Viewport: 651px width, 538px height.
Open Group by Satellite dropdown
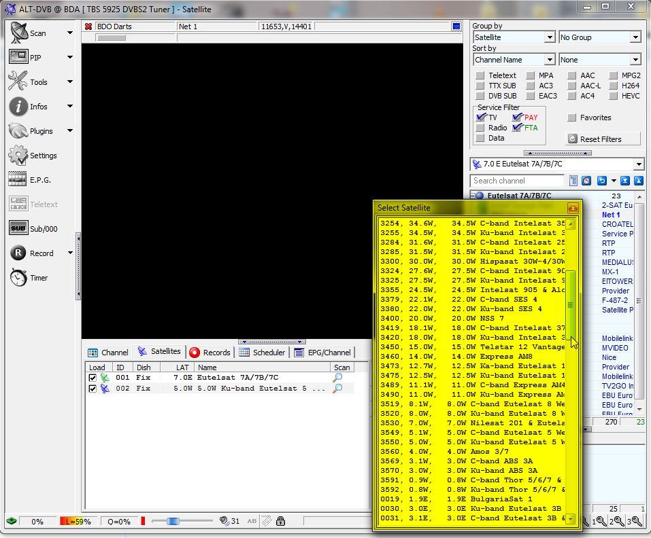click(550, 37)
